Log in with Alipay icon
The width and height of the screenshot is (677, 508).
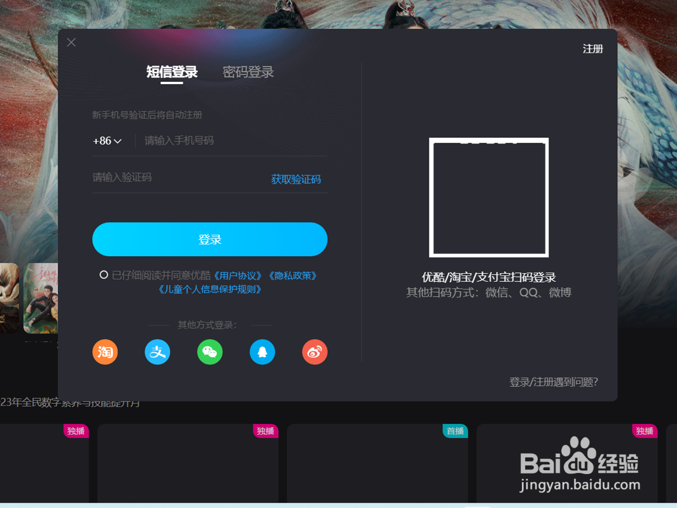click(157, 352)
